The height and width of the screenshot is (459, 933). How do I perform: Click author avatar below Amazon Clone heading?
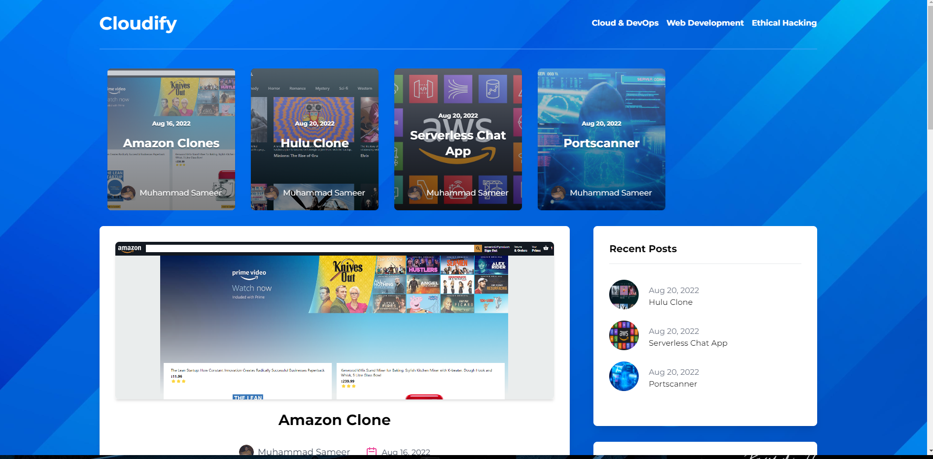(246, 451)
